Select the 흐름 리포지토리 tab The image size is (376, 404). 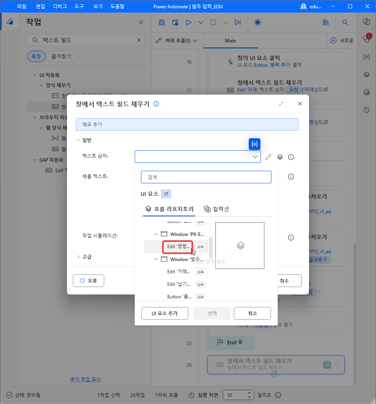coord(169,209)
